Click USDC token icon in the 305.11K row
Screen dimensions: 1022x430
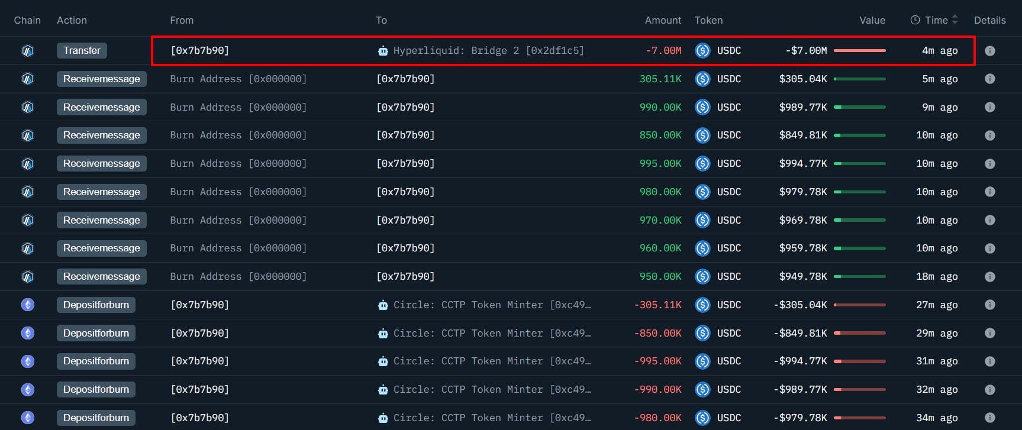[702, 79]
